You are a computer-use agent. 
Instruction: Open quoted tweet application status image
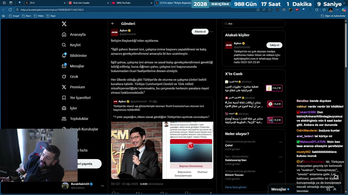[x=188, y=150]
